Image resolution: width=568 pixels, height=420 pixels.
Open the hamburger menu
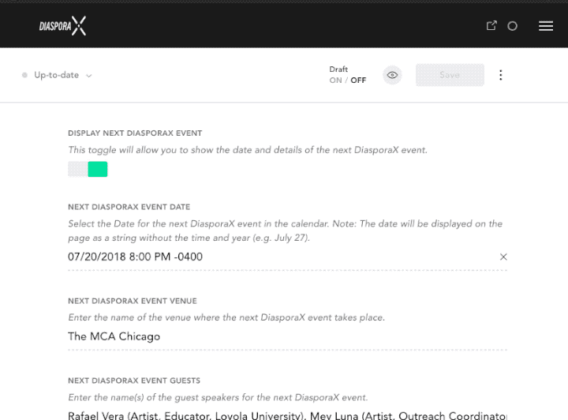(546, 26)
